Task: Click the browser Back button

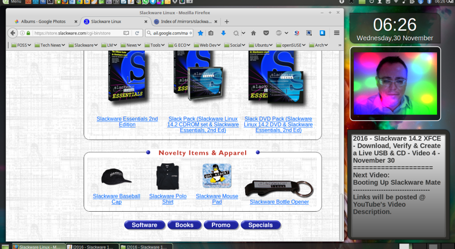Action: [x=12, y=33]
